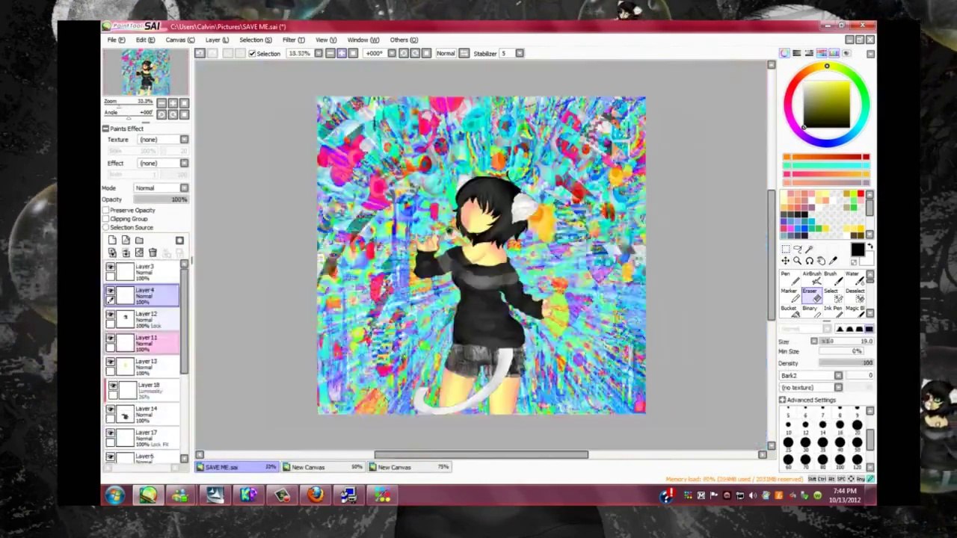Image resolution: width=957 pixels, height=538 pixels.
Task: Switch to the SAVE ME.sai canvas tab
Action: click(x=238, y=467)
